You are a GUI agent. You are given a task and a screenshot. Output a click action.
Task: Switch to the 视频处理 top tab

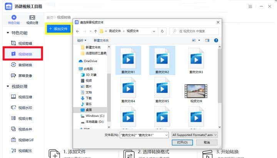[x=32, y=20]
